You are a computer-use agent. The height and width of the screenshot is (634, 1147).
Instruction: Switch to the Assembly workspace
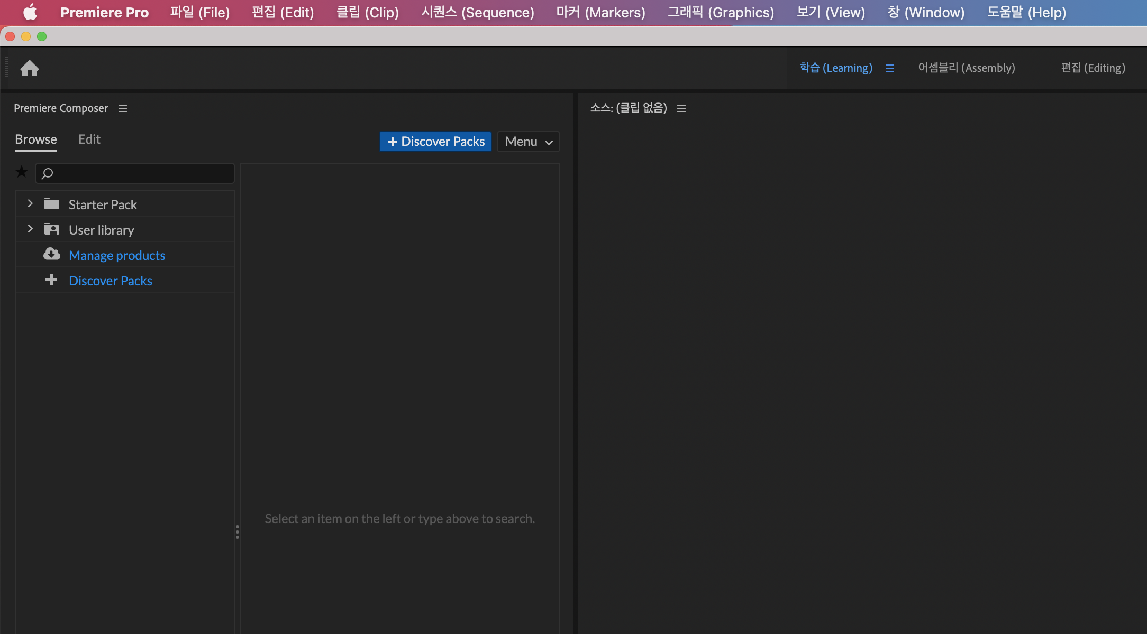tap(966, 68)
